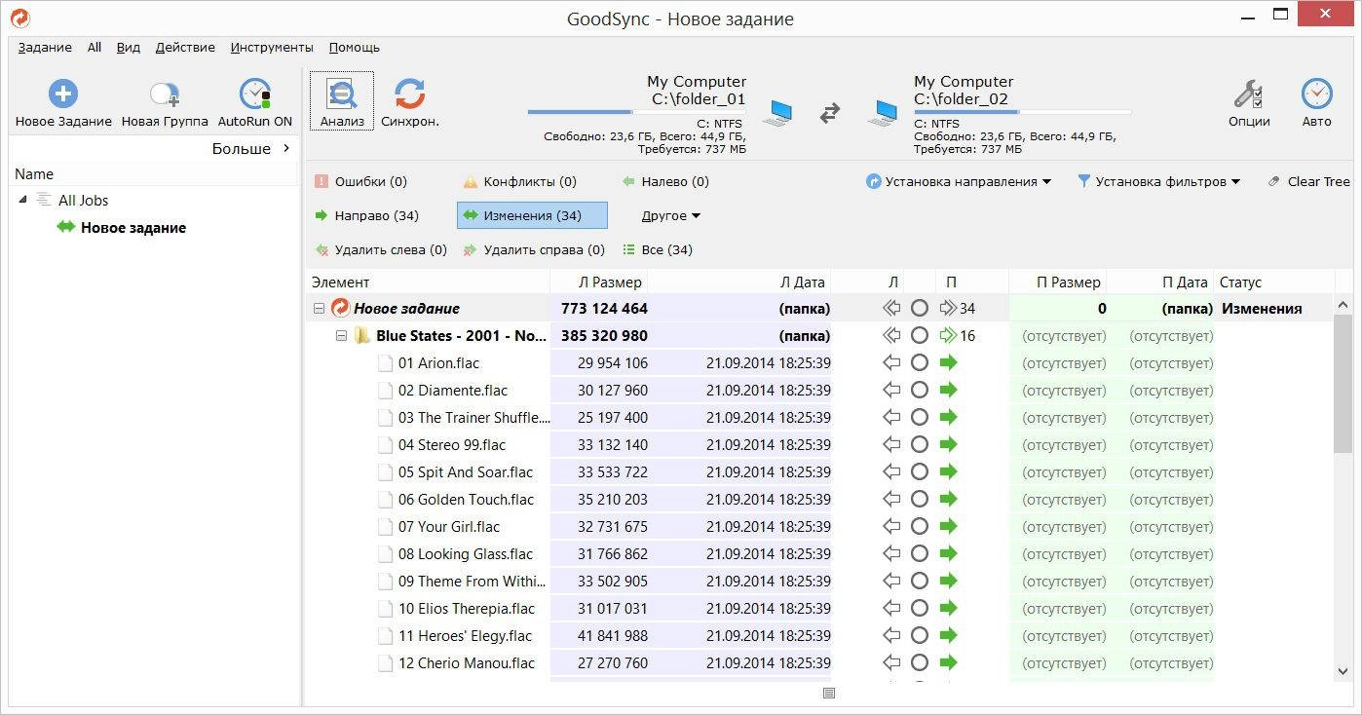
Task: Run the Синхрон. sync button
Action: (x=410, y=100)
